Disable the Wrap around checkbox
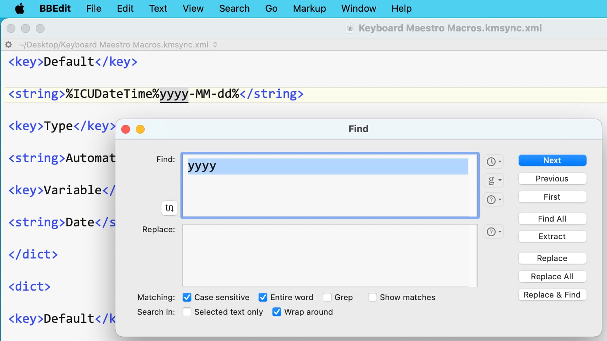607x341 pixels. (x=277, y=312)
